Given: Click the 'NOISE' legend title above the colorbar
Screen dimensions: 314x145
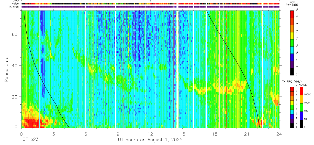Looking at the screenshot, I should 302,85.
